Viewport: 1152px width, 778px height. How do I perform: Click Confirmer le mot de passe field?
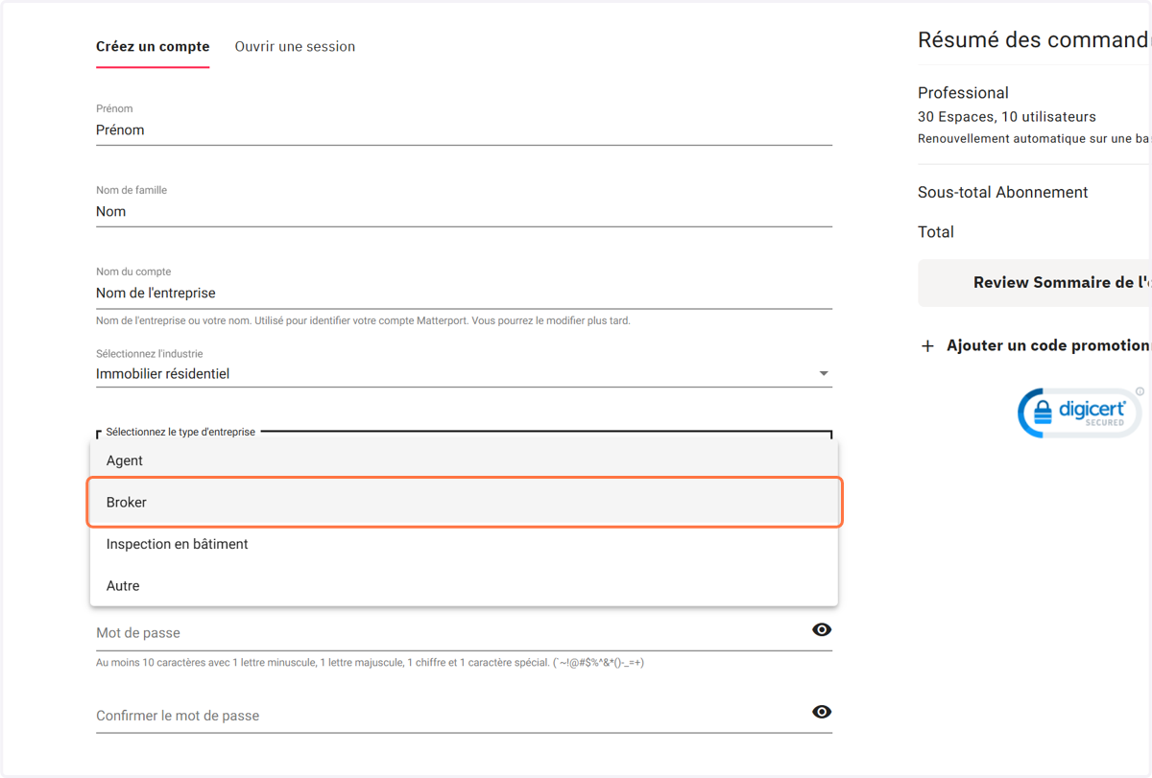[x=451, y=716]
